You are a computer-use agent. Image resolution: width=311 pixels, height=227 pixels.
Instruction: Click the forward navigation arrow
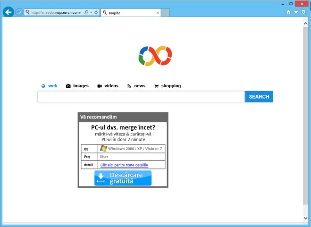(x=19, y=12)
